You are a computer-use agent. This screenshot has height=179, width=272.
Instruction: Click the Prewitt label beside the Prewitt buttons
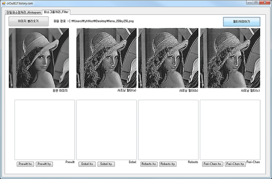coord(70,162)
